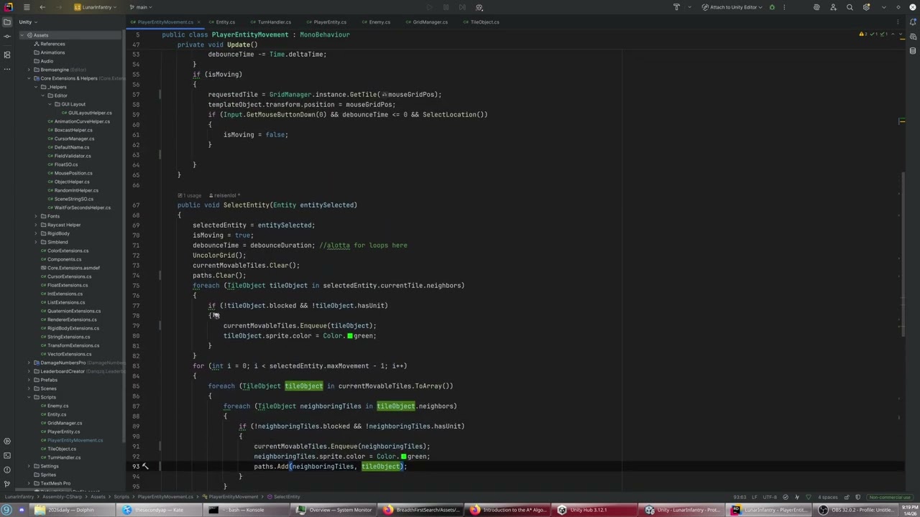Screen dimensions: 920x517
Task: Click SelectEntity breadcrumb
Action: (283, 497)
